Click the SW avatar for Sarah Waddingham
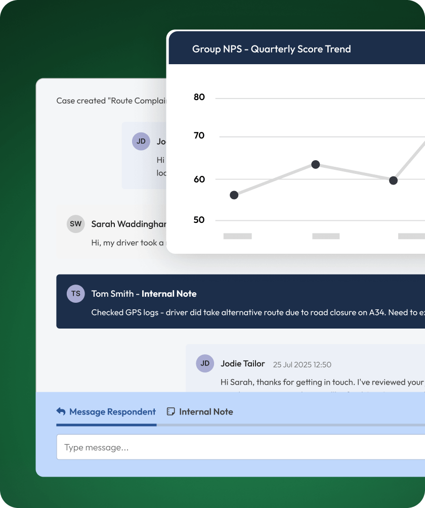 coord(75,223)
